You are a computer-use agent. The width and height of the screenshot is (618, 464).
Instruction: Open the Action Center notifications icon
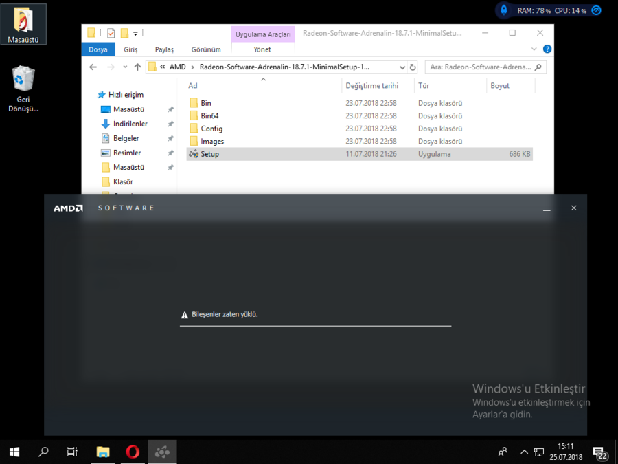tap(599, 452)
